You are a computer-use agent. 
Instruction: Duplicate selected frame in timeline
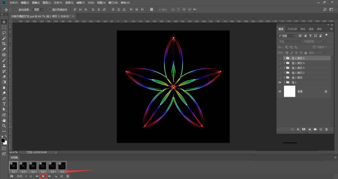[x=62, y=176]
